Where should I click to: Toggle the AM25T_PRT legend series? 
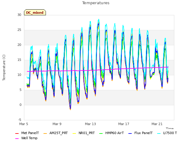tap(55, 133)
